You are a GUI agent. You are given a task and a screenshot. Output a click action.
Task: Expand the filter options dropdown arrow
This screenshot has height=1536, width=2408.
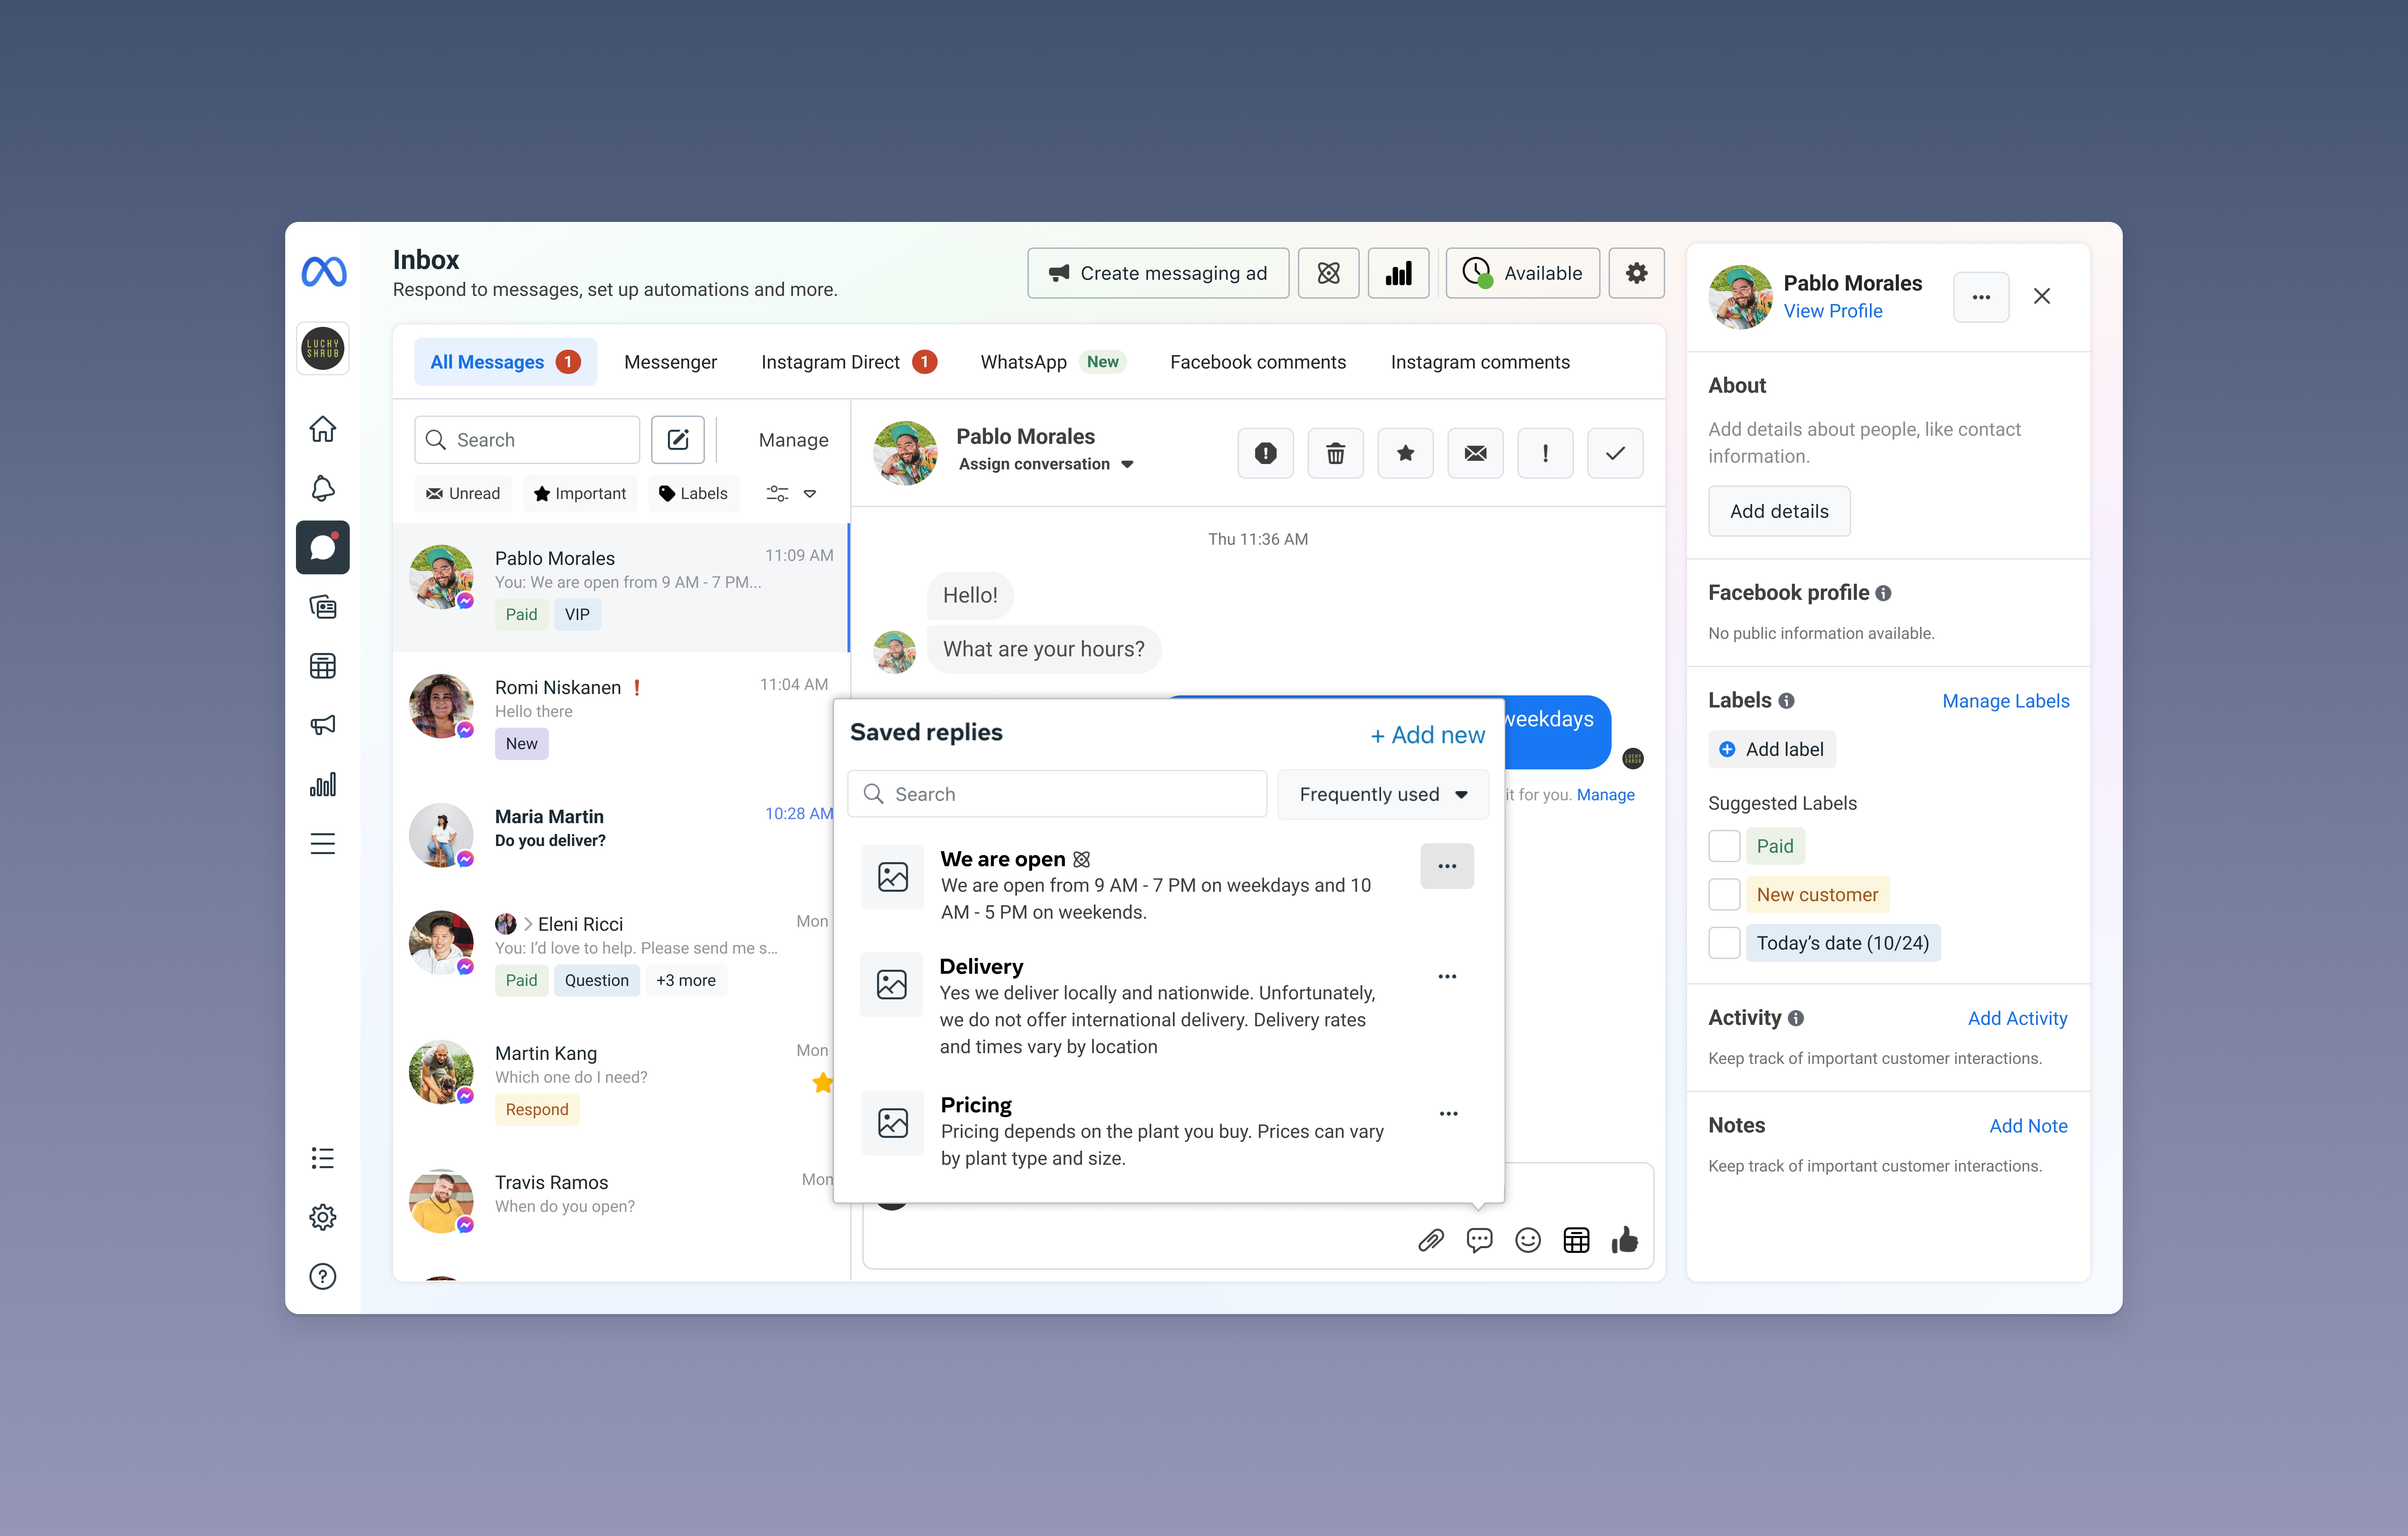pyautogui.click(x=810, y=494)
